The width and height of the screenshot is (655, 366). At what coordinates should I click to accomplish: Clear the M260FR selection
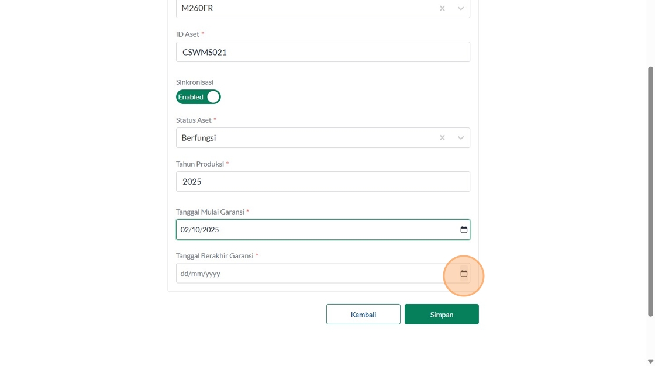tap(442, 8)
